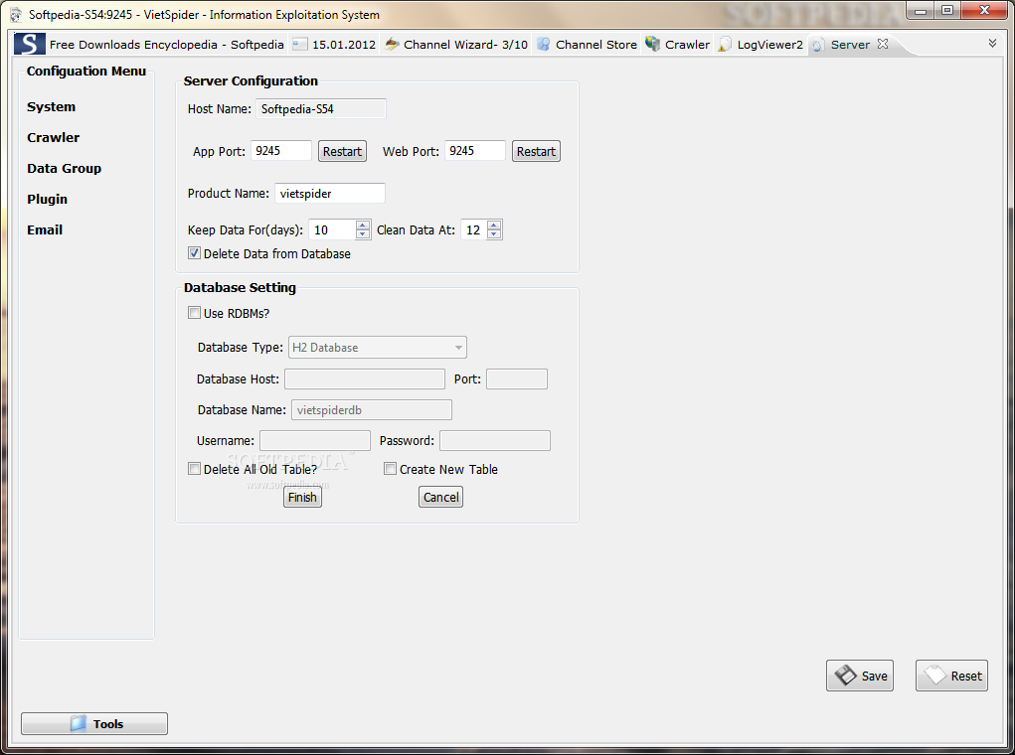Click the calendar icon beside 15.01.2012

[x=299, y=45]
